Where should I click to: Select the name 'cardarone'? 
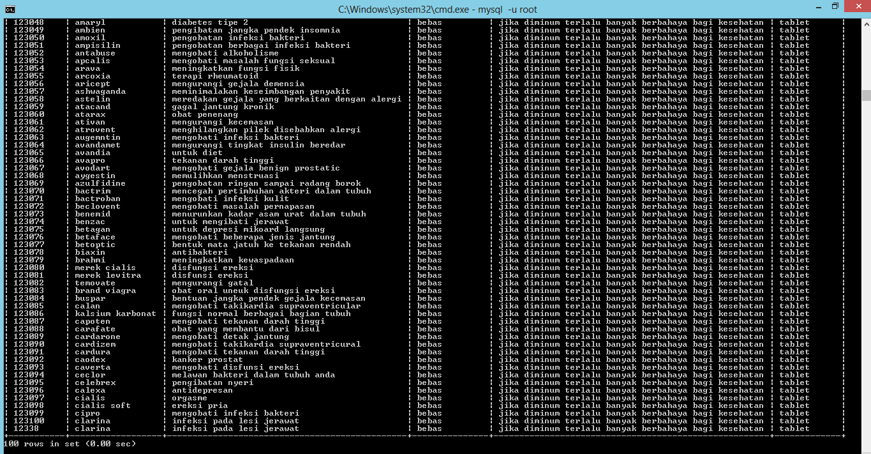[98, 337]
